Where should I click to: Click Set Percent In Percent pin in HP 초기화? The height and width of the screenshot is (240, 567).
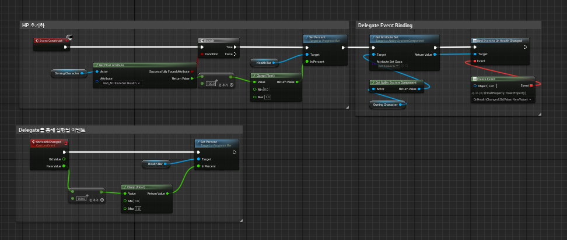(307, 62)
